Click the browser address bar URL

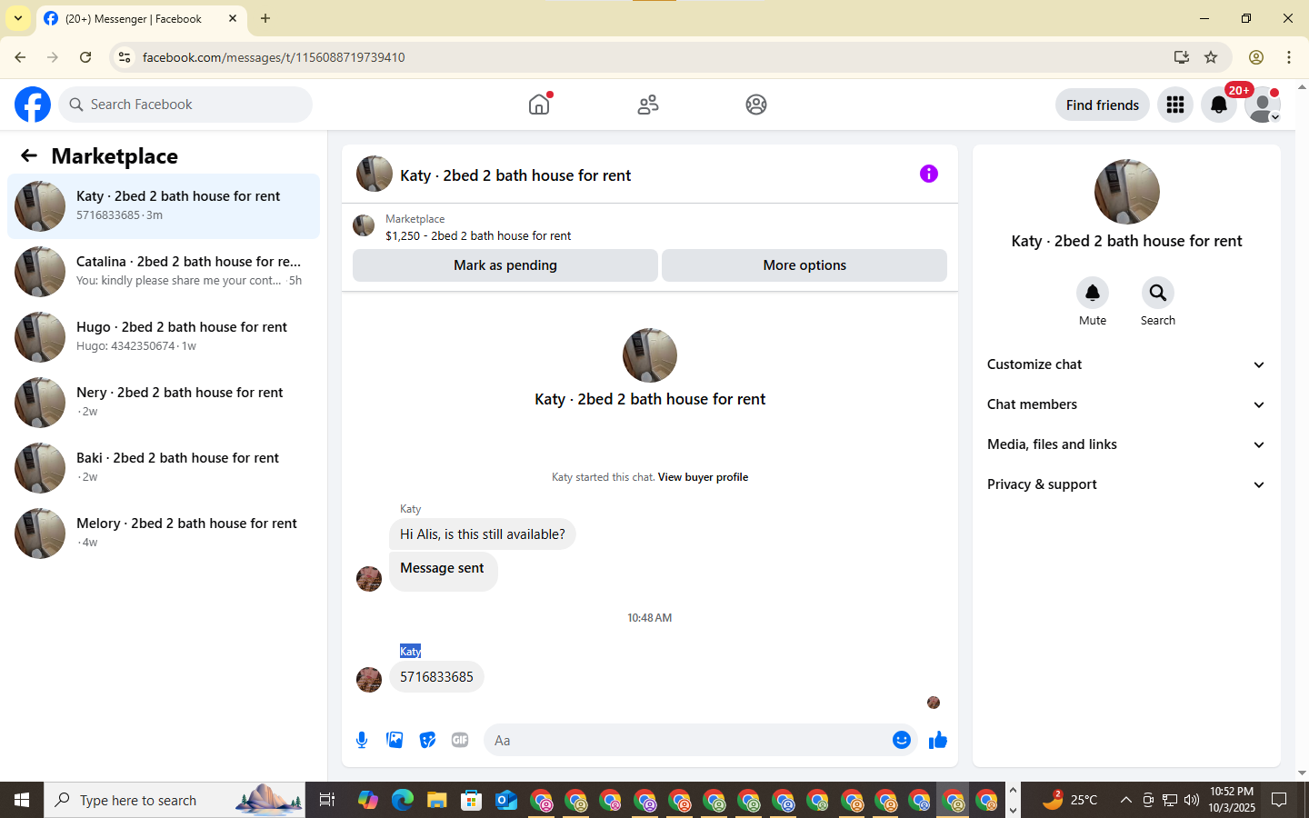274,57
